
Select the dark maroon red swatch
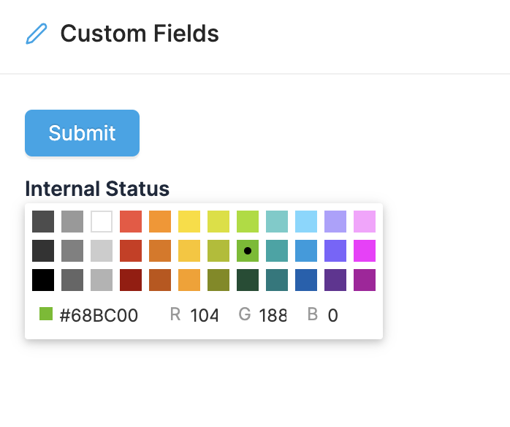[x=131, y=280]
